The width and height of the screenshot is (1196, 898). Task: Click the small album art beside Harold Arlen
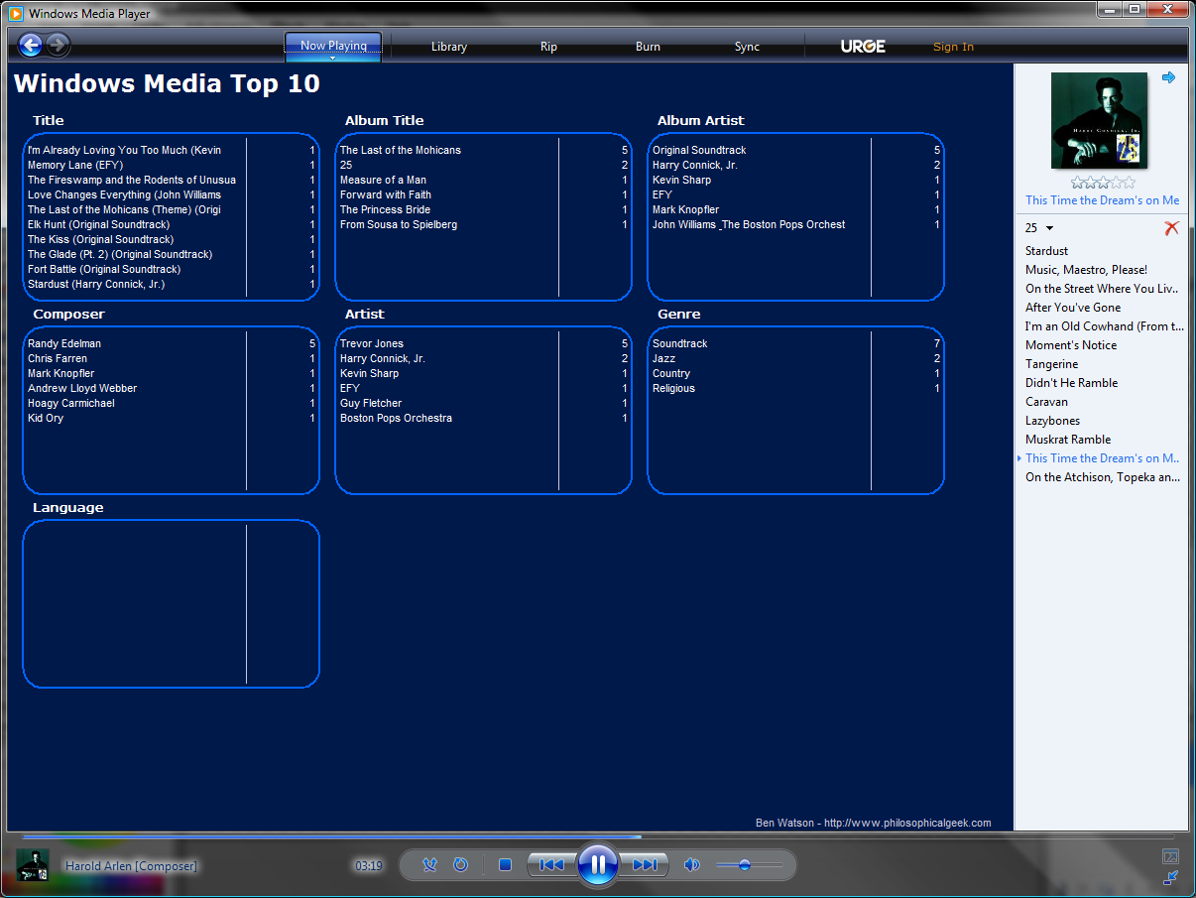click(x=33, y=865)
